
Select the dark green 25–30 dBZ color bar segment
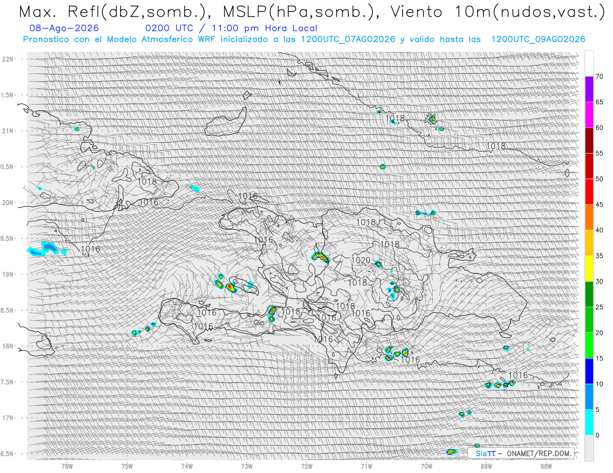(x=589, y=294)
